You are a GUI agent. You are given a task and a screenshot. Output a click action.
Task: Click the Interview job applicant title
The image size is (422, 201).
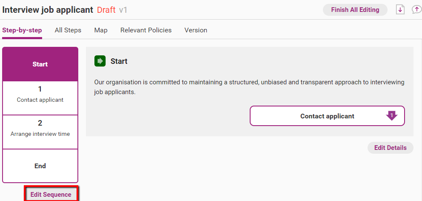tap(48, 10)
